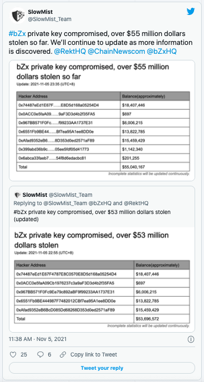Click the chain link copy icon
This screenshot has width=204, height=382.
63,354
